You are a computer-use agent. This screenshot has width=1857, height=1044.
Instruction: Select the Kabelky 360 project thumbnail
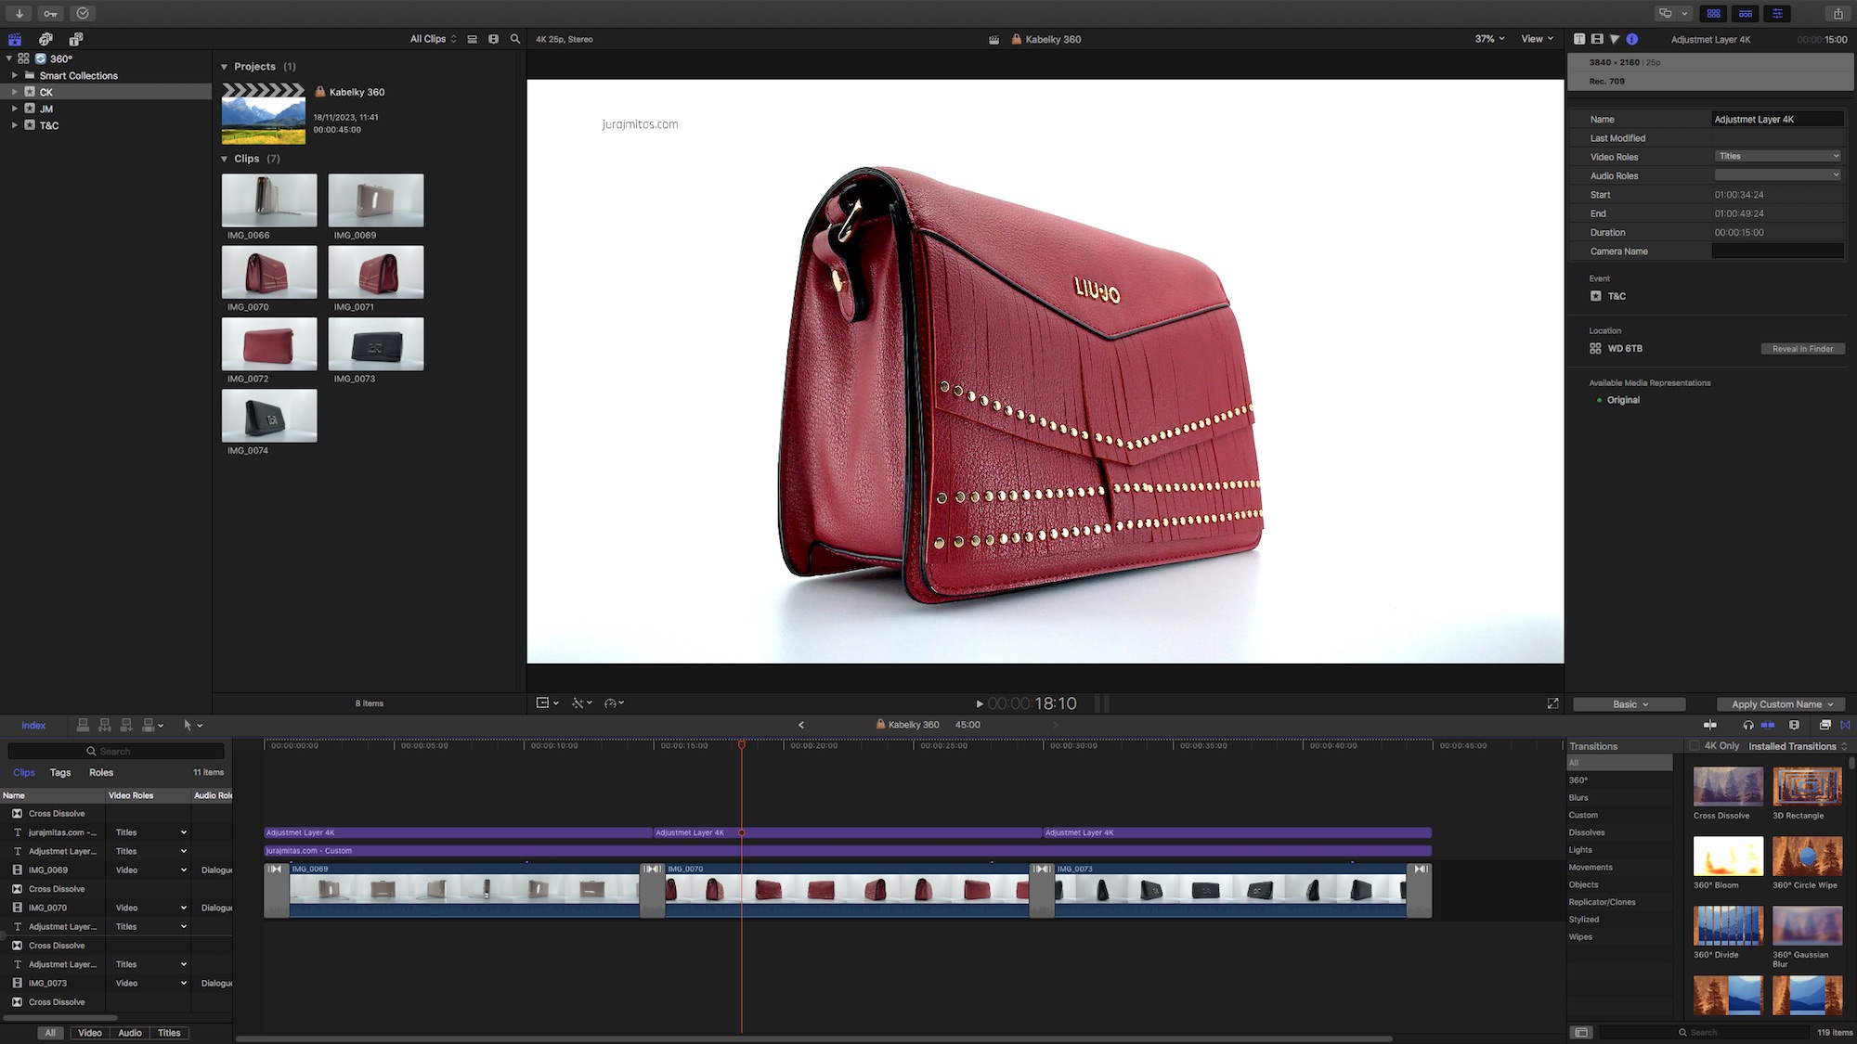264,113
